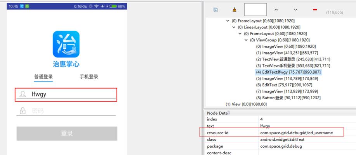The image size is (356, 155).
Task: Select Button:登录 node in tree
Action: tap(288, 98)
